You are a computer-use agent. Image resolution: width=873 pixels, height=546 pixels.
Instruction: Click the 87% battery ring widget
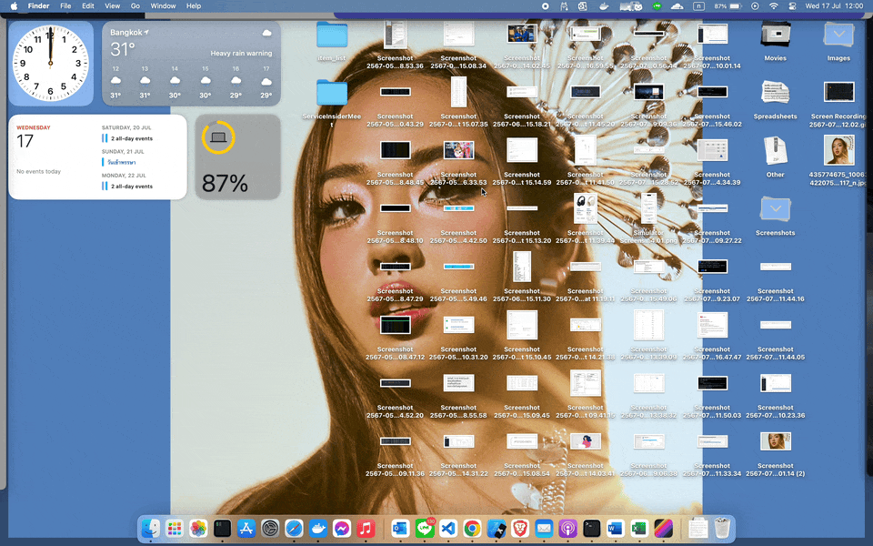pyautogui.click(x=237, y=157)
